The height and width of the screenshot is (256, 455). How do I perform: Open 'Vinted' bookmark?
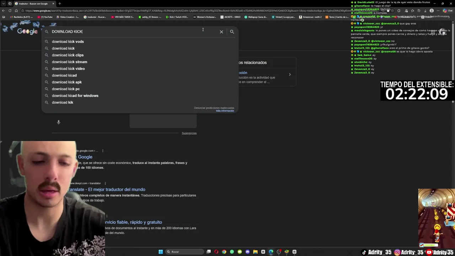click(x=283, y=17)
